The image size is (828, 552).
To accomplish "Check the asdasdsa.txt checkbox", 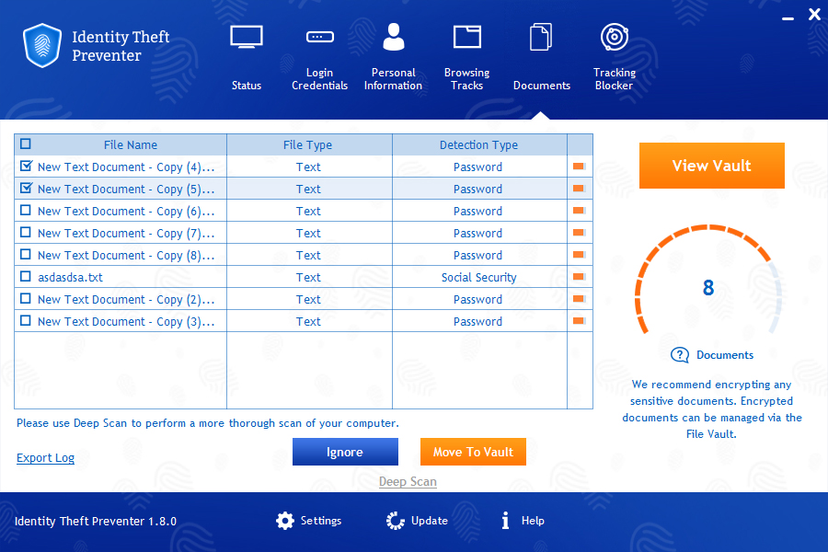I will tap(25, 277).
